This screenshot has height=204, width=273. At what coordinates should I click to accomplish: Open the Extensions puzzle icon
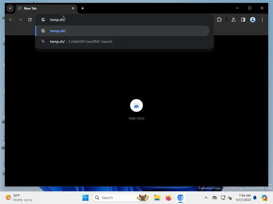coord(219,20)
